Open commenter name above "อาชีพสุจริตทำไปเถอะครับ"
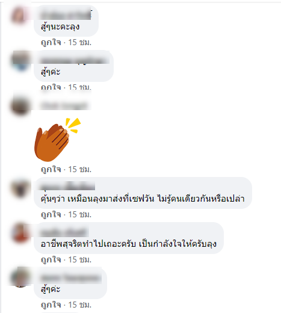This screenshot has width=281, height=313. point(64,232)
